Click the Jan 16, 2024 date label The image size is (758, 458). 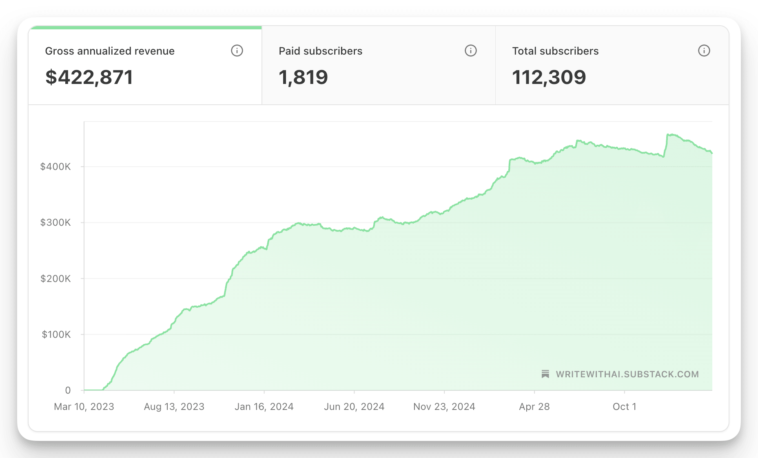[x=264, y=407]
